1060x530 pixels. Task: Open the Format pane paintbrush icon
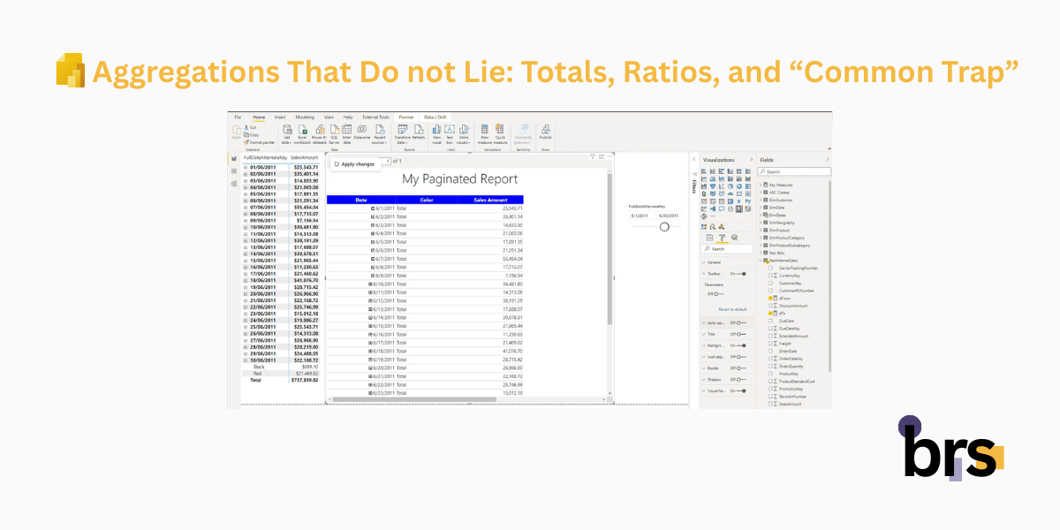pos(722,238)
